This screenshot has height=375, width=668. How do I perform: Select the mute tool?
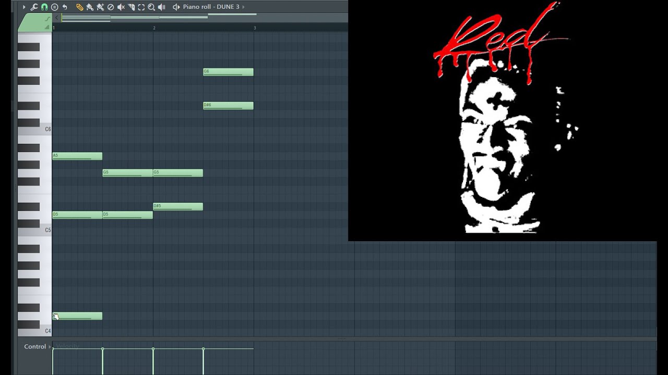click(x=121, y=7)
